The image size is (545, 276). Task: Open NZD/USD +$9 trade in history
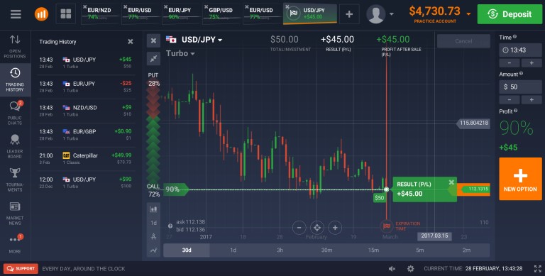(x=86, y=111)
